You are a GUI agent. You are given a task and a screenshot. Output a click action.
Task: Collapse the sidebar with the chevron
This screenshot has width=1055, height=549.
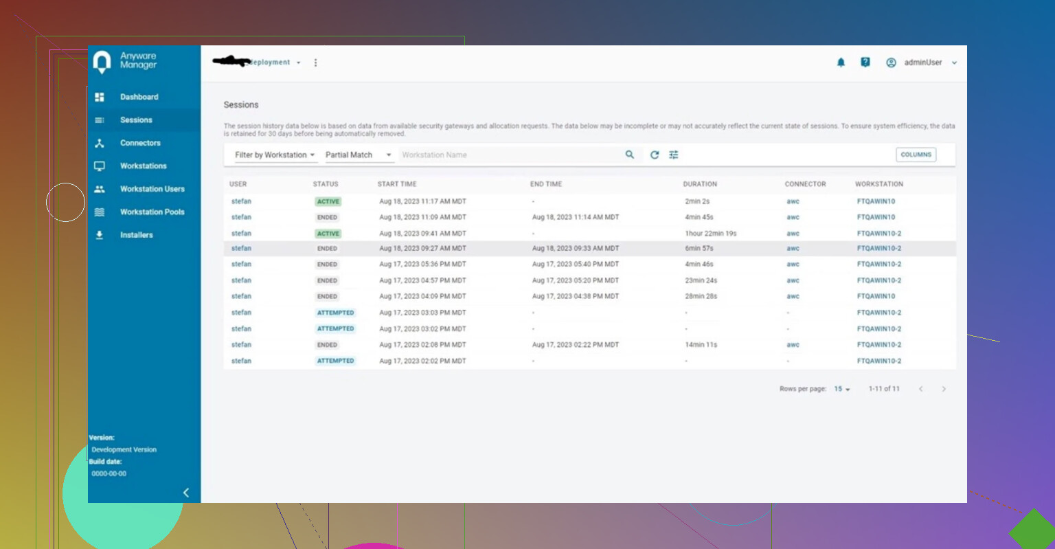click(x=186, y=493)
